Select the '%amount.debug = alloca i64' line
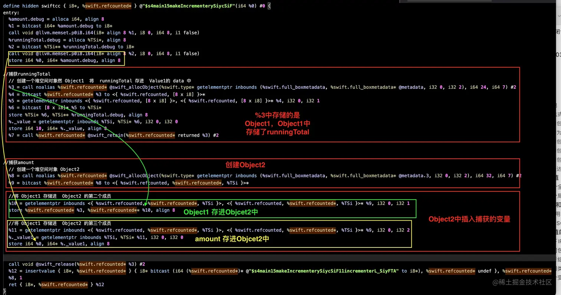 coord(56,19)
